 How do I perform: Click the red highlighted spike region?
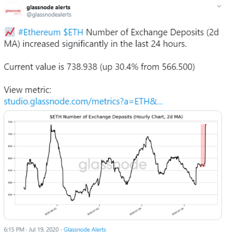click(x=203, y=145)
